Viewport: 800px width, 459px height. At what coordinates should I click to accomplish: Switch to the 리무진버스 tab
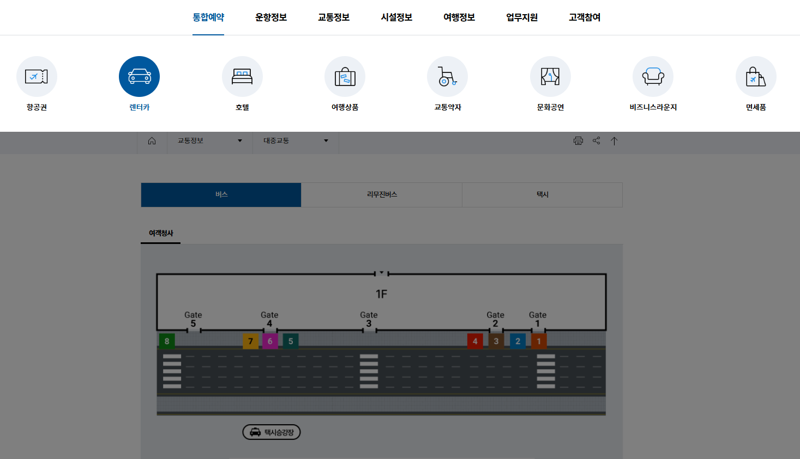(x=381, y=194)
